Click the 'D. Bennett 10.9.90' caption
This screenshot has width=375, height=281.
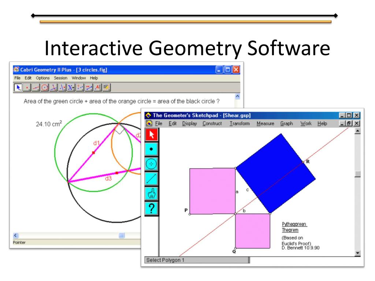[300, 248]
